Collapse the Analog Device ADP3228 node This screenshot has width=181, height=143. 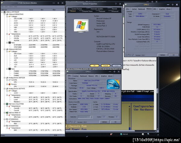click(5, 78)
